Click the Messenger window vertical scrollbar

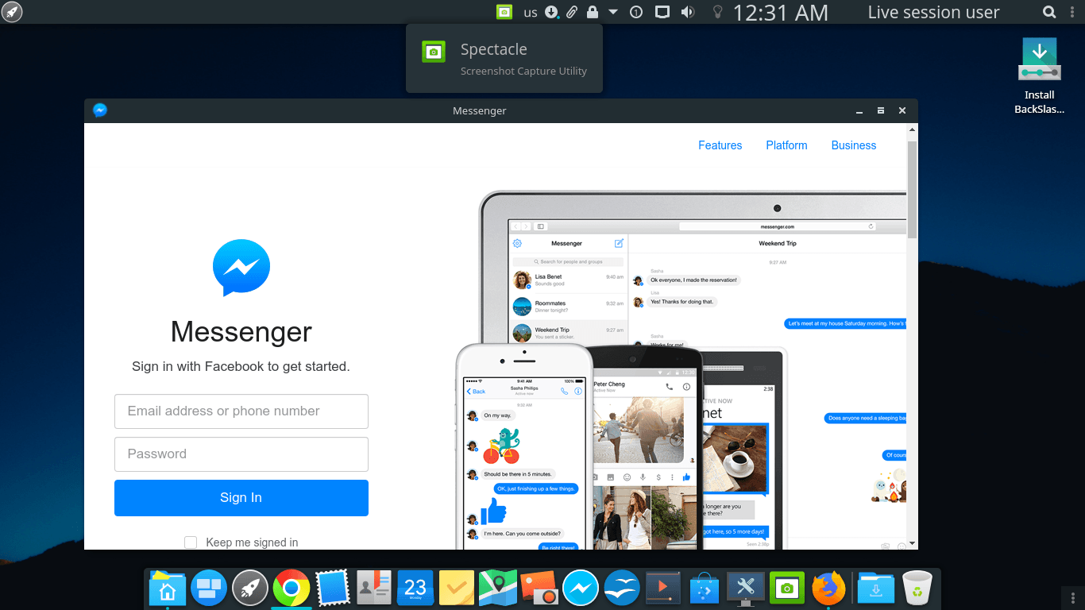[912, 191]
